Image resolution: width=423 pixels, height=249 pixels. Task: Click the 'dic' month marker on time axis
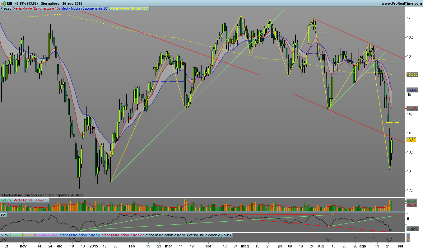pos(59,246)
